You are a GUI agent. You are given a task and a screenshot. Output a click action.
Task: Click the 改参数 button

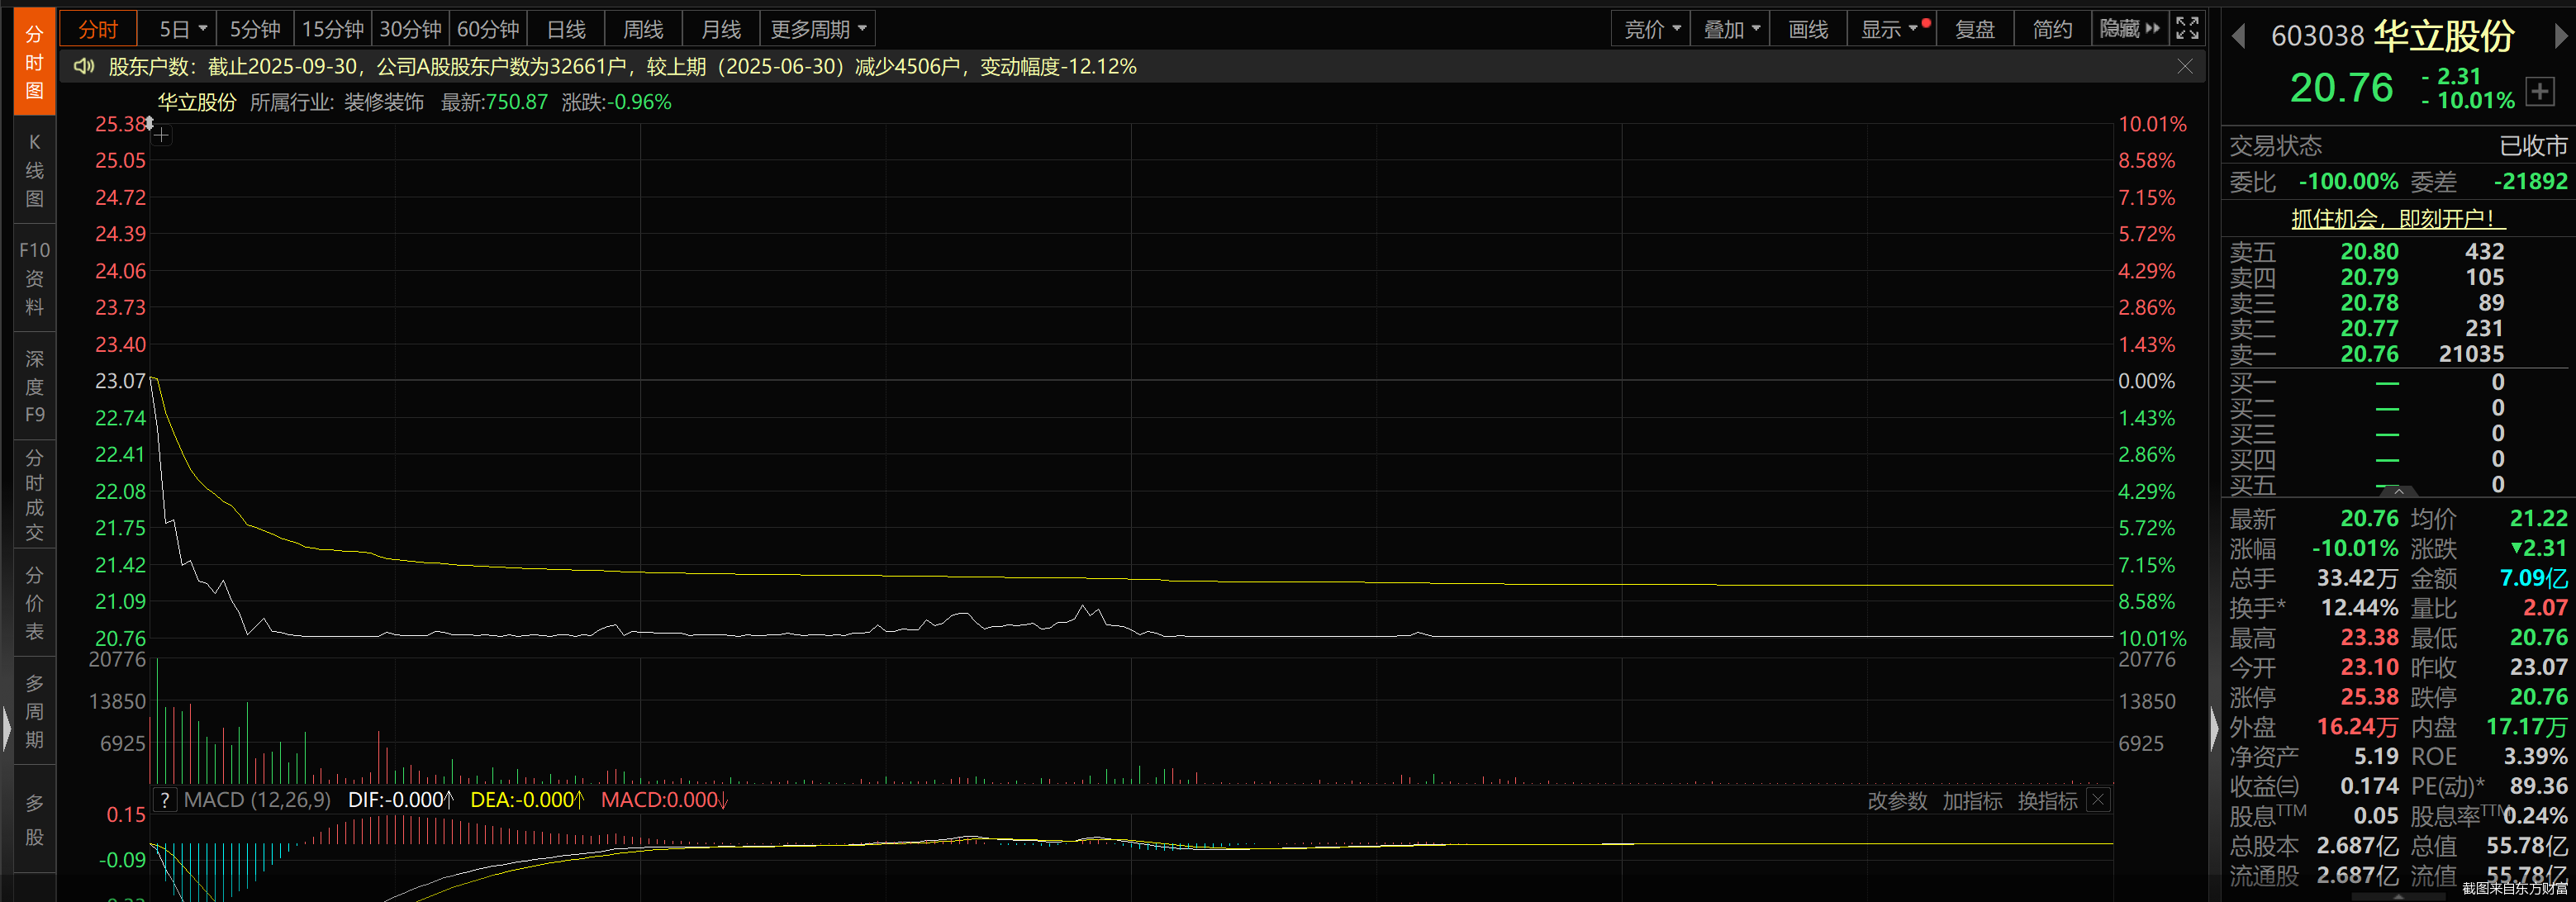1897,801
